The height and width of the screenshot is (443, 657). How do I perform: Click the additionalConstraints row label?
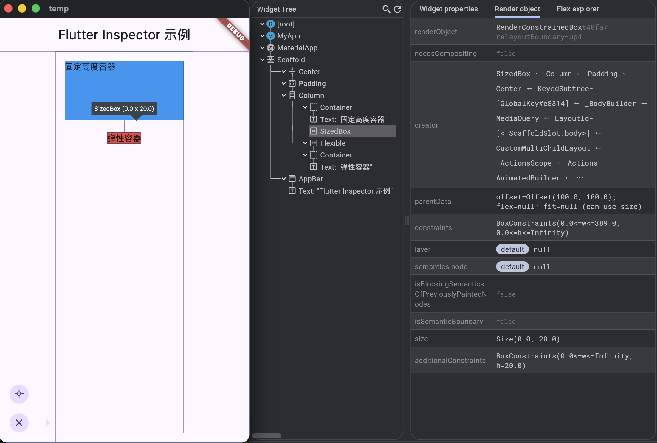(x=450, y=361)
